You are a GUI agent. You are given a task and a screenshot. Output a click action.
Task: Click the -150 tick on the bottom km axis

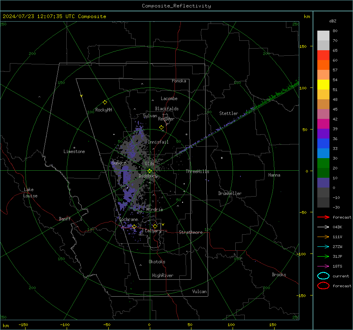(x=23, y=325)
